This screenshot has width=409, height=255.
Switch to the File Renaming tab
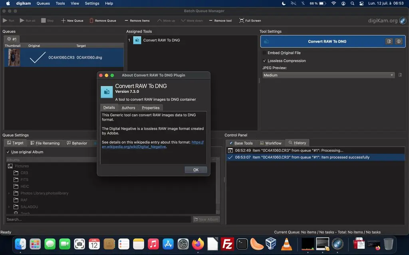coord(45,143)
